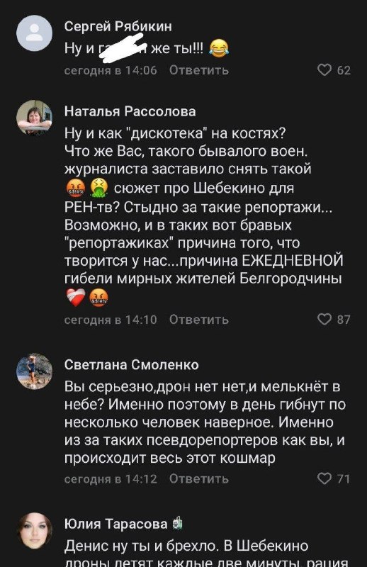Reply to Наталья Рассолова's comment
This screenshot has height=567, width=367.
point(199,320)
